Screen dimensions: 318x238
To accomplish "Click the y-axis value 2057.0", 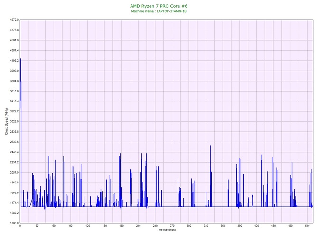I will click(x=14, y=173).
